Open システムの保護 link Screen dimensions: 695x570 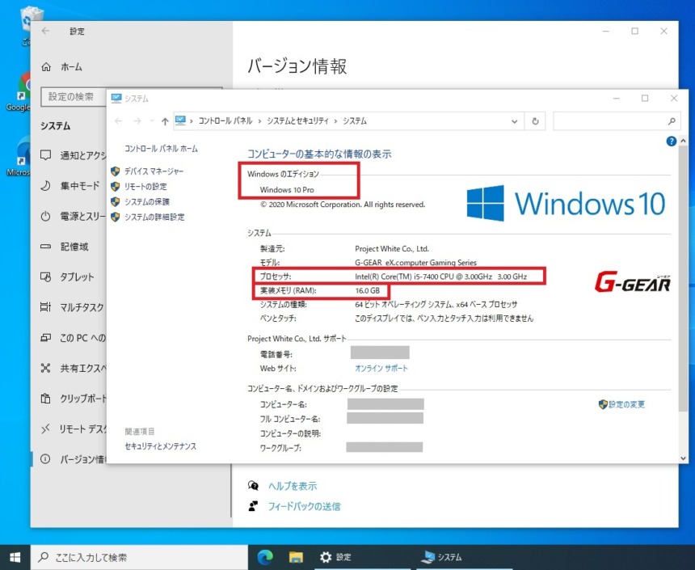point(147,202)
